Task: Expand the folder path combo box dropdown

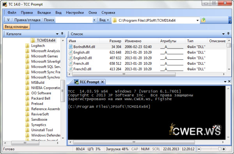Action: [x=197, y=20]
